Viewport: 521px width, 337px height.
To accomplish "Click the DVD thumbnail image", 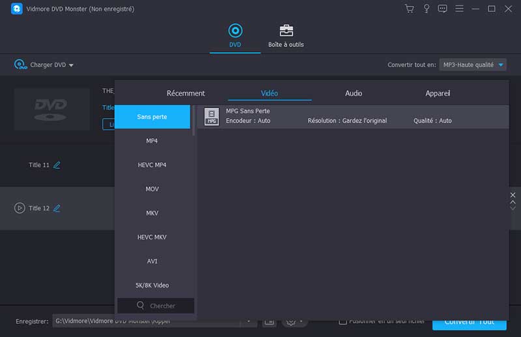I will click(x=51, y=109).
